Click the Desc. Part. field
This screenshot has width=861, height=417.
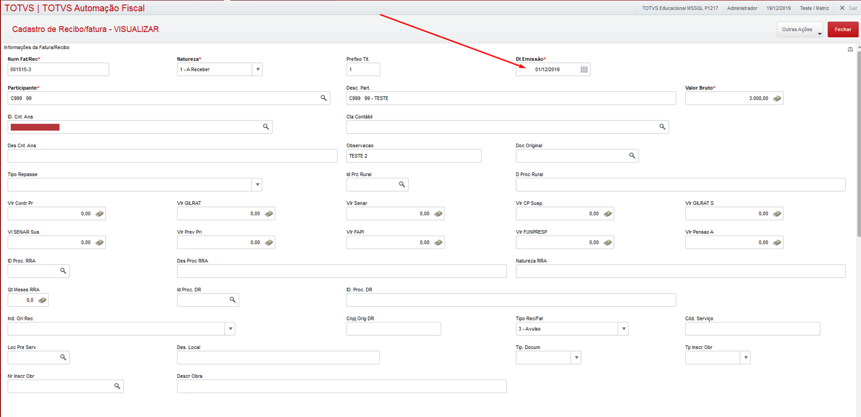[511, 98]
